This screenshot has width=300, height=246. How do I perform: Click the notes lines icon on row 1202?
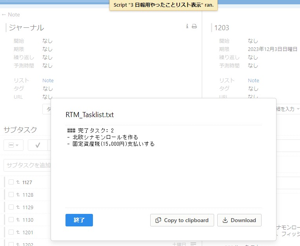[x=193, y=244]
